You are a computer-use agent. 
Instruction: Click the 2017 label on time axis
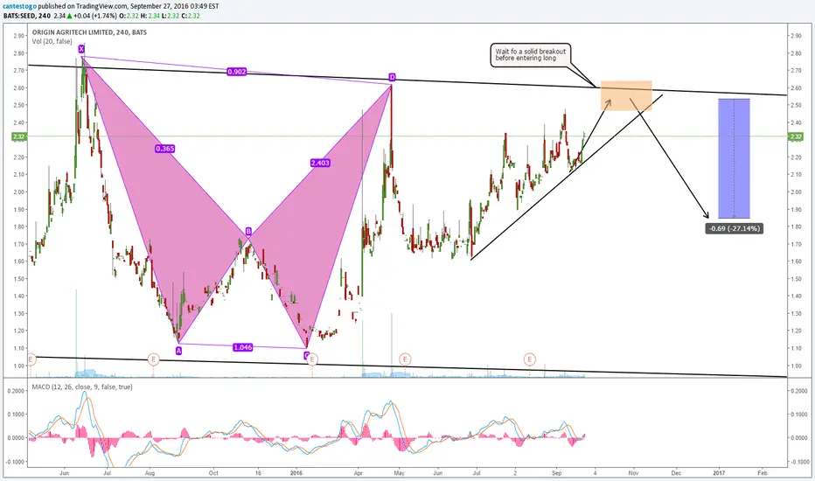point(719,473)
